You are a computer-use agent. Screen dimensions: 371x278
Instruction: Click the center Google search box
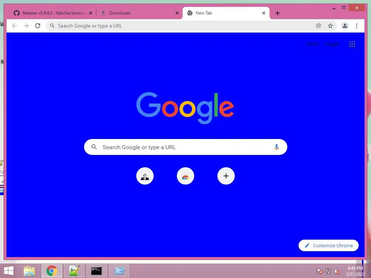[185, 147]
